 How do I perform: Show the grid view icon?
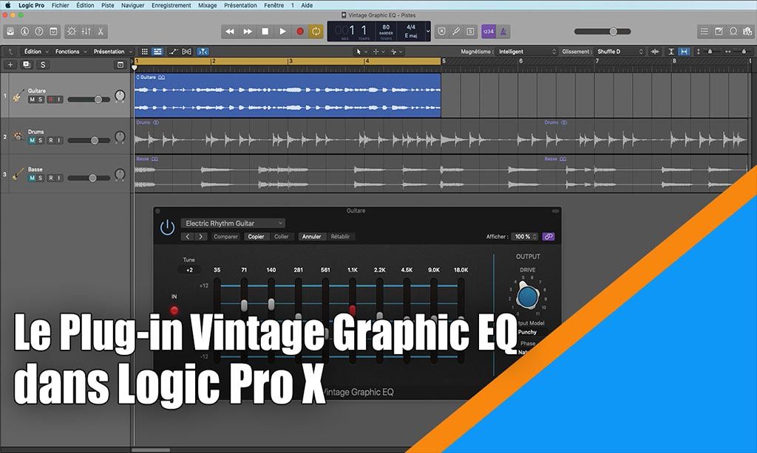click(144, 52)
